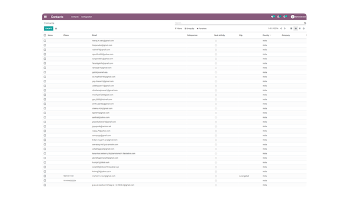
Task: Check the aol.com contact row checkbox
Action: pyautogui.click(x=45, y=95)
